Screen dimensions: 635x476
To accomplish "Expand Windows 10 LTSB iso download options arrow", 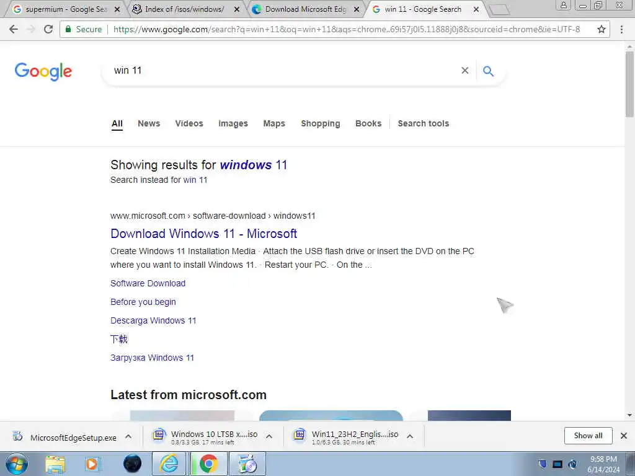I will click(269, 436).
